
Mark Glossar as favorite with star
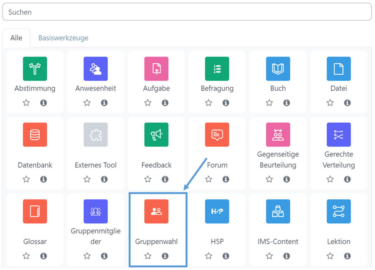coord(26,256)
